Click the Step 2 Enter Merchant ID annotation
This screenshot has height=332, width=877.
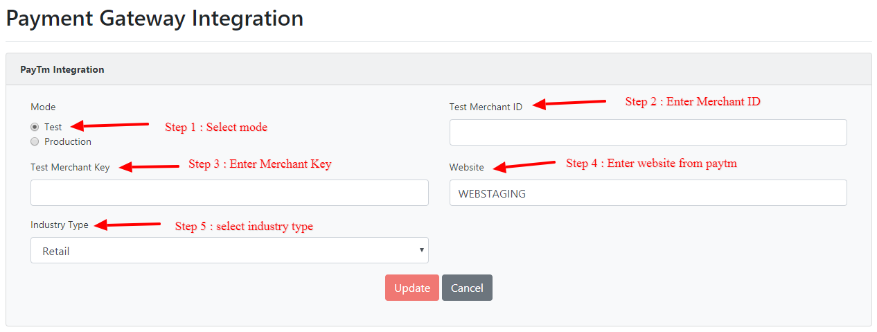[693, 102]
